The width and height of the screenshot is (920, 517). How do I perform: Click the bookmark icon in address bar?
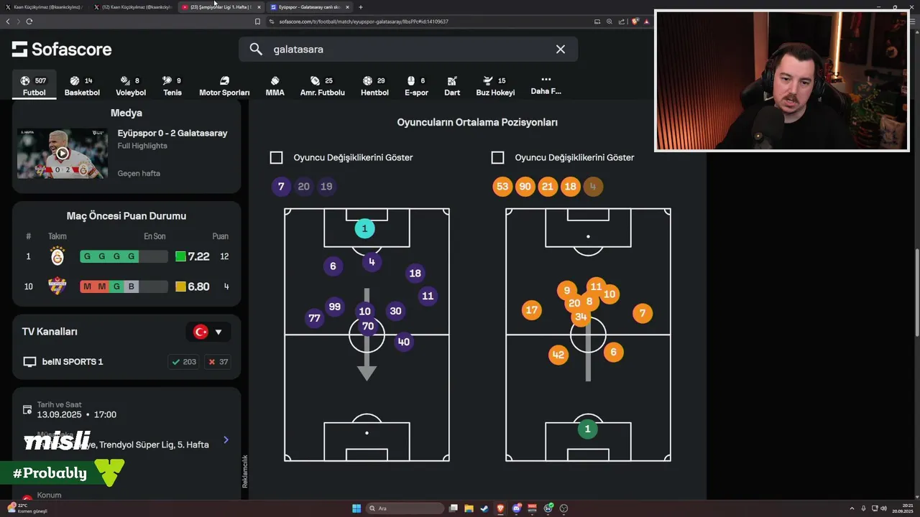[257, 22]
